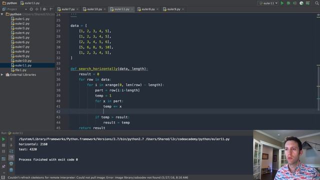Click gutter at line 37
This screenshot has width=320, height=180.
point(58,85)
